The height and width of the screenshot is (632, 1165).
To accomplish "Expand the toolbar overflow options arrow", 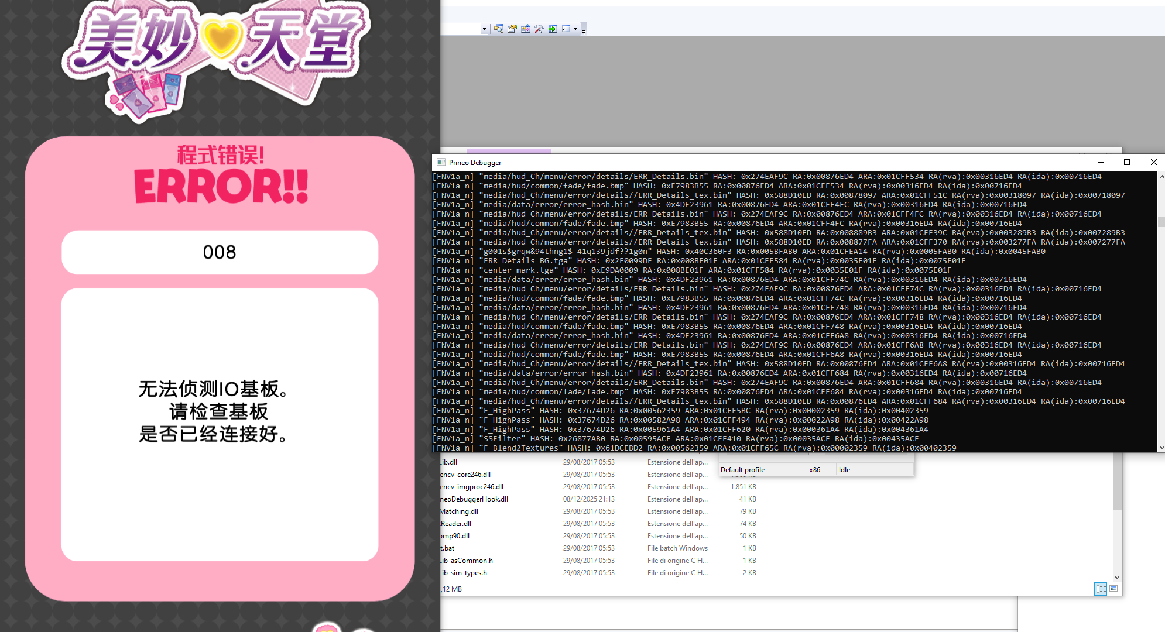I will 584,30.
